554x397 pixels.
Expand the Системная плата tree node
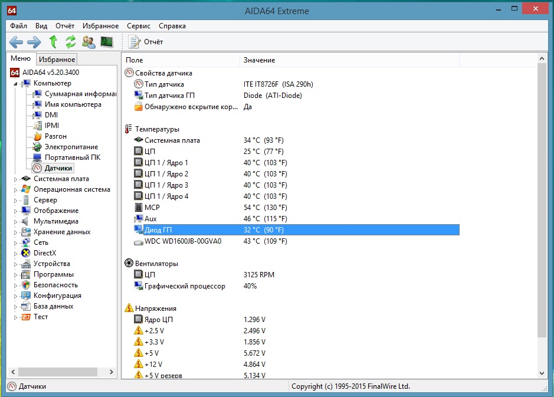tap(16, 179)
